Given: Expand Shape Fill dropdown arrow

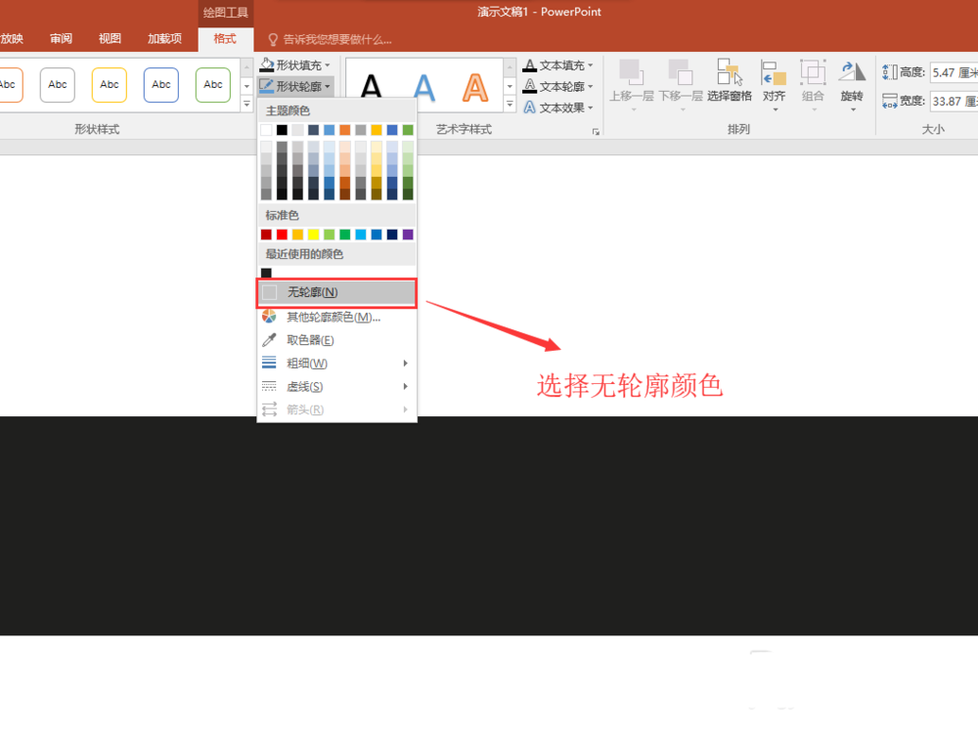Looking at the screenshot, I should (x=328, y=64).
